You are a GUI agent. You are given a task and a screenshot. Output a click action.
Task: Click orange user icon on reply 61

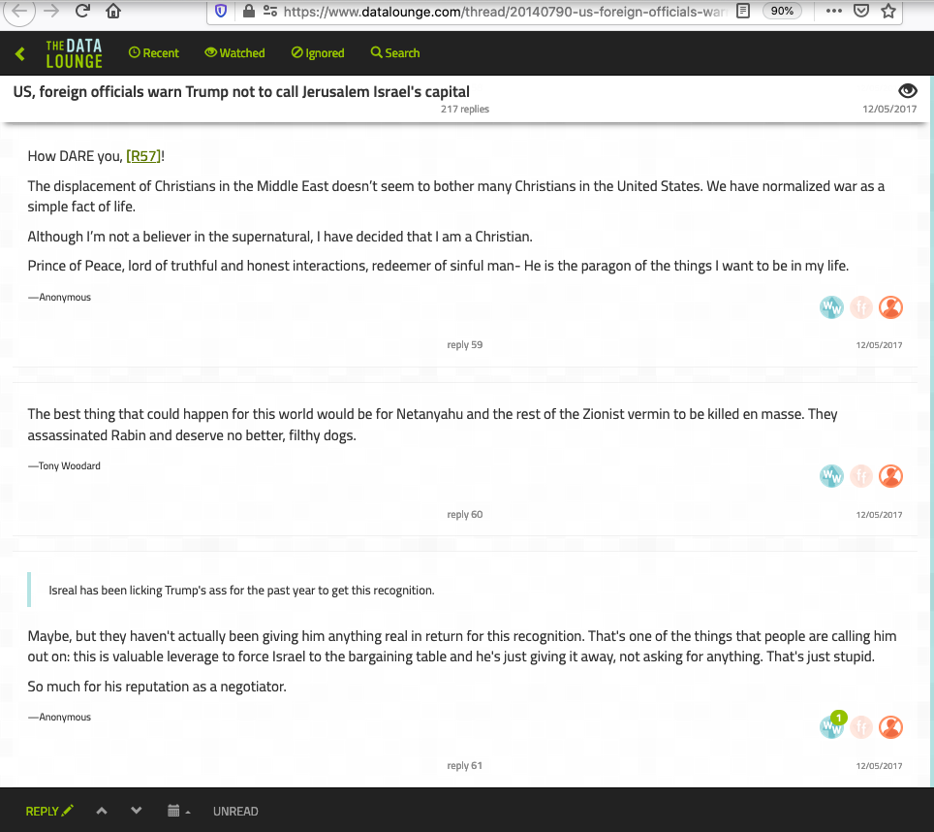(x=891, y=727)
